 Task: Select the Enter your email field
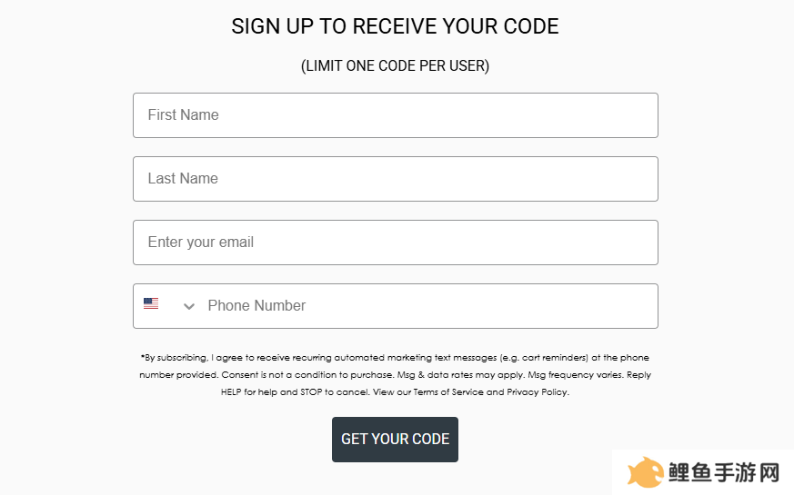click(x=396, y=243)
